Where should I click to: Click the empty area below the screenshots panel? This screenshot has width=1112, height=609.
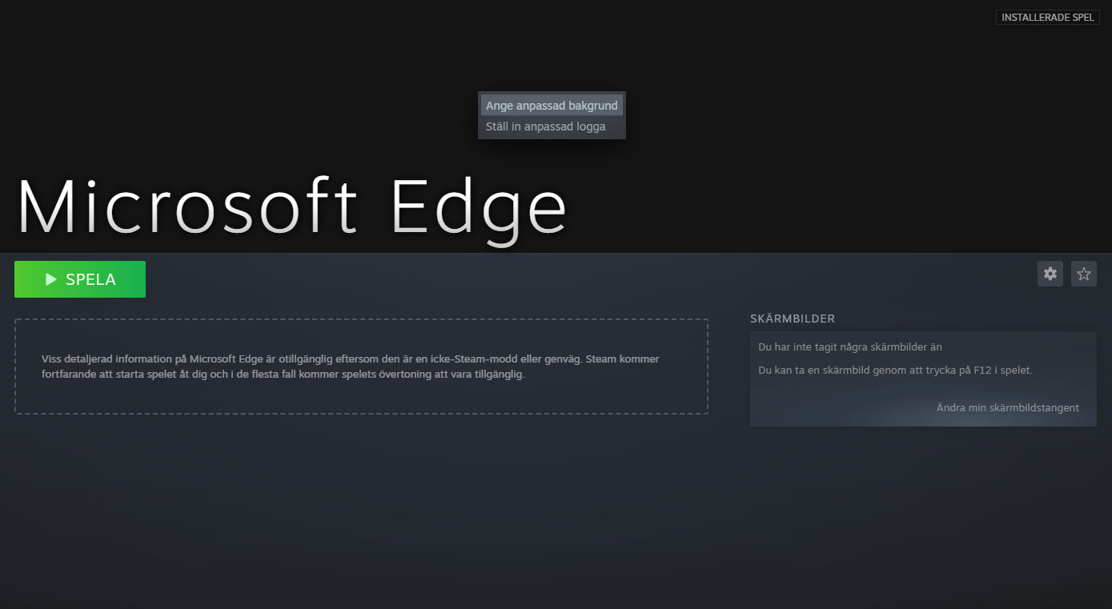tap(921, 512)
